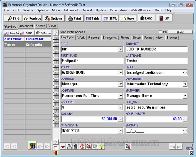The image size is (196, 157).
Task: Click the padlock icon in status bar
Action: click(191, 153)
